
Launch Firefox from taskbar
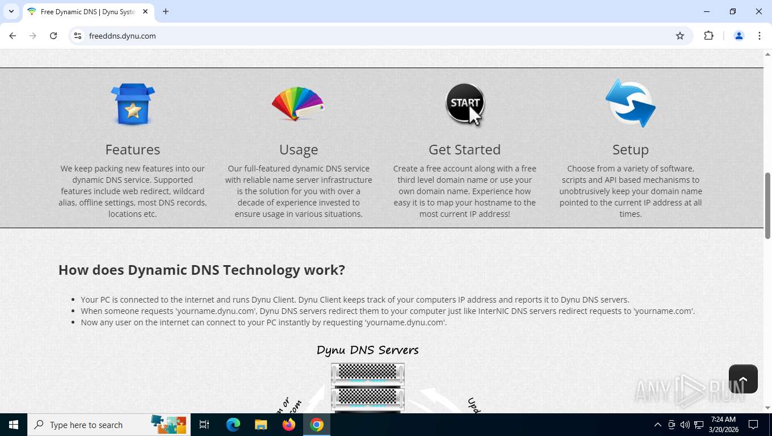(x=288, y=425)
